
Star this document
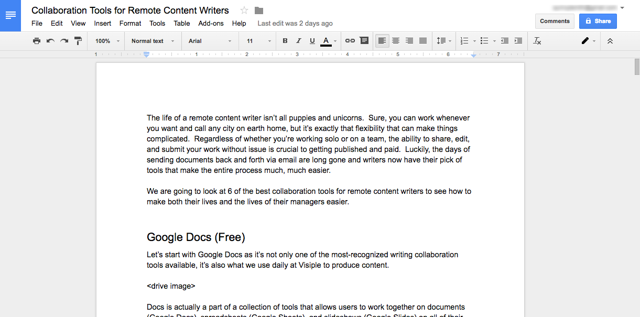tap(244, 10)
